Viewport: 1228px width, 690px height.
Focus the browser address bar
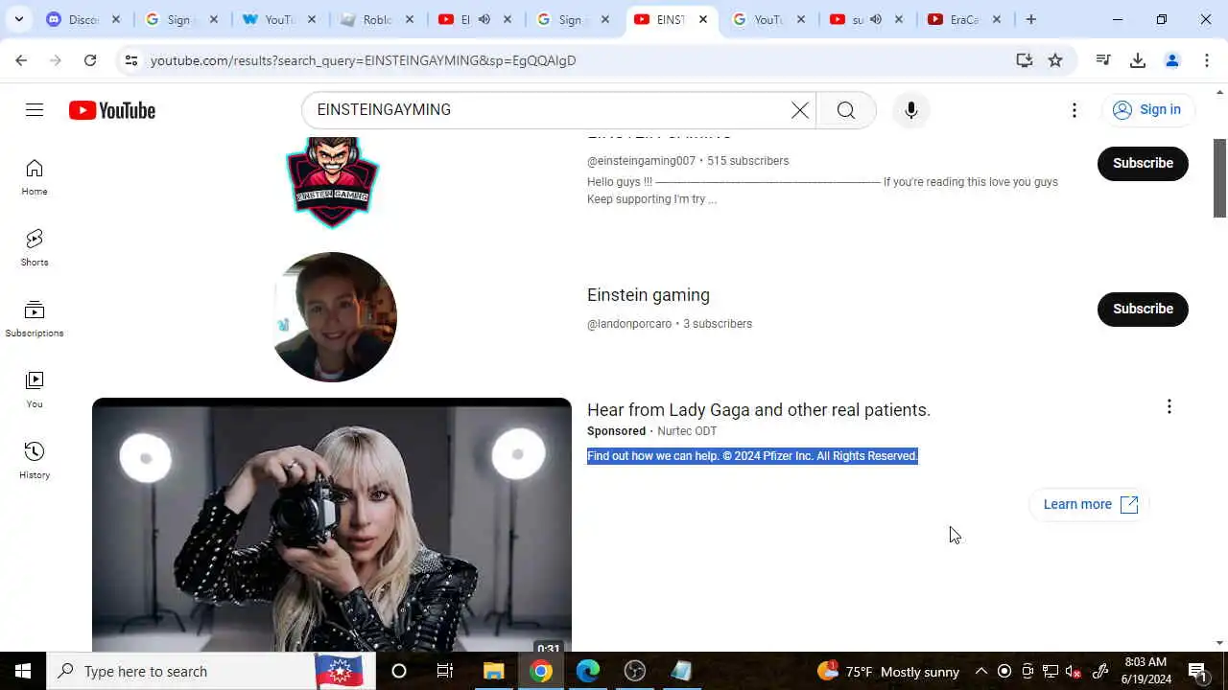(576, 60)
